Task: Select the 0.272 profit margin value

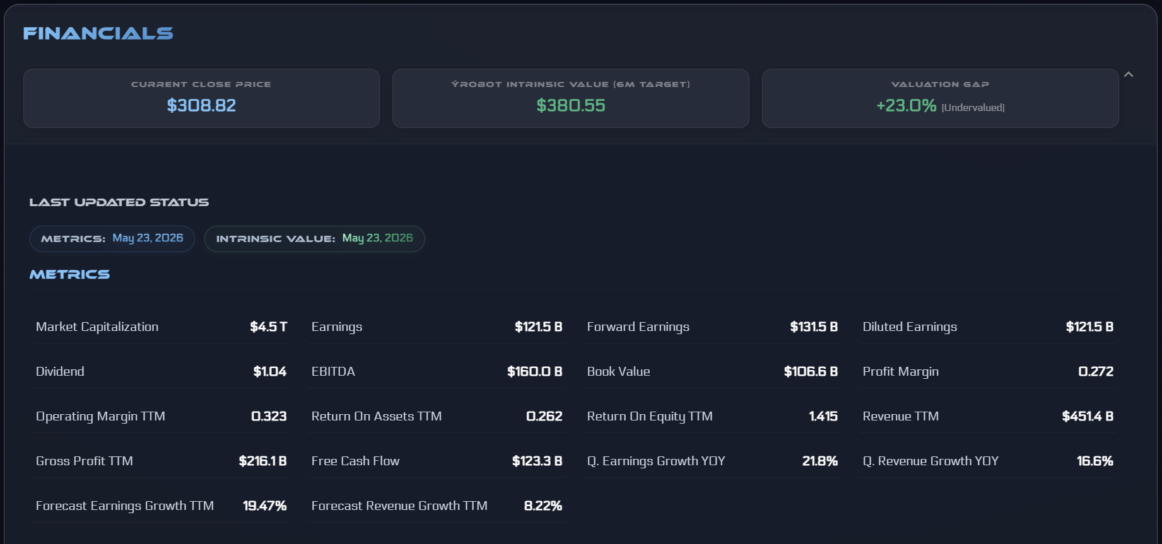Action: tap(1096, 371)
